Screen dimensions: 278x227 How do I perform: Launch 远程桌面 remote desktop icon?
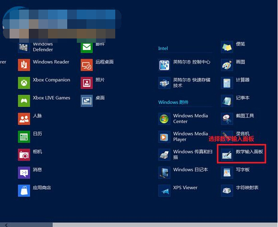click(86, 65)
